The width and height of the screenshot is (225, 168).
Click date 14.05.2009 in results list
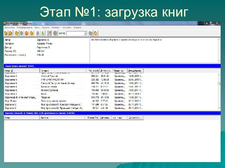coord(135,76)
